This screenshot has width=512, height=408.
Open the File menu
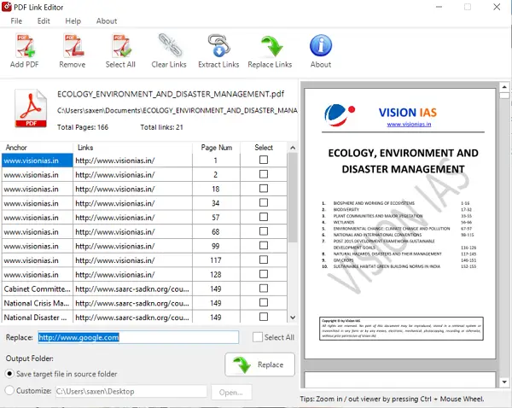[x=16, y=21]
